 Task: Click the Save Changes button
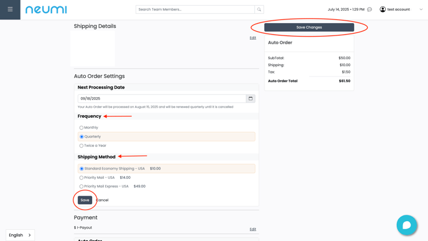pyautogui.click(x=309, y=27)
